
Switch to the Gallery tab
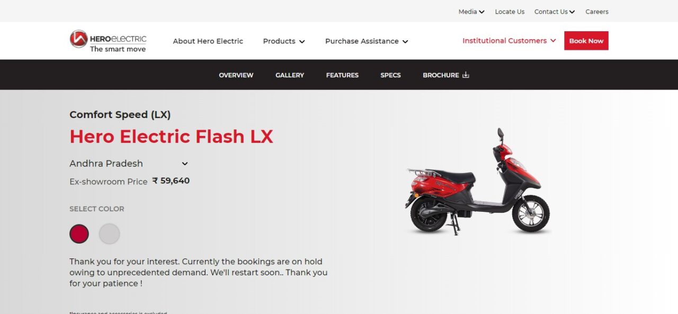[290, 75]
